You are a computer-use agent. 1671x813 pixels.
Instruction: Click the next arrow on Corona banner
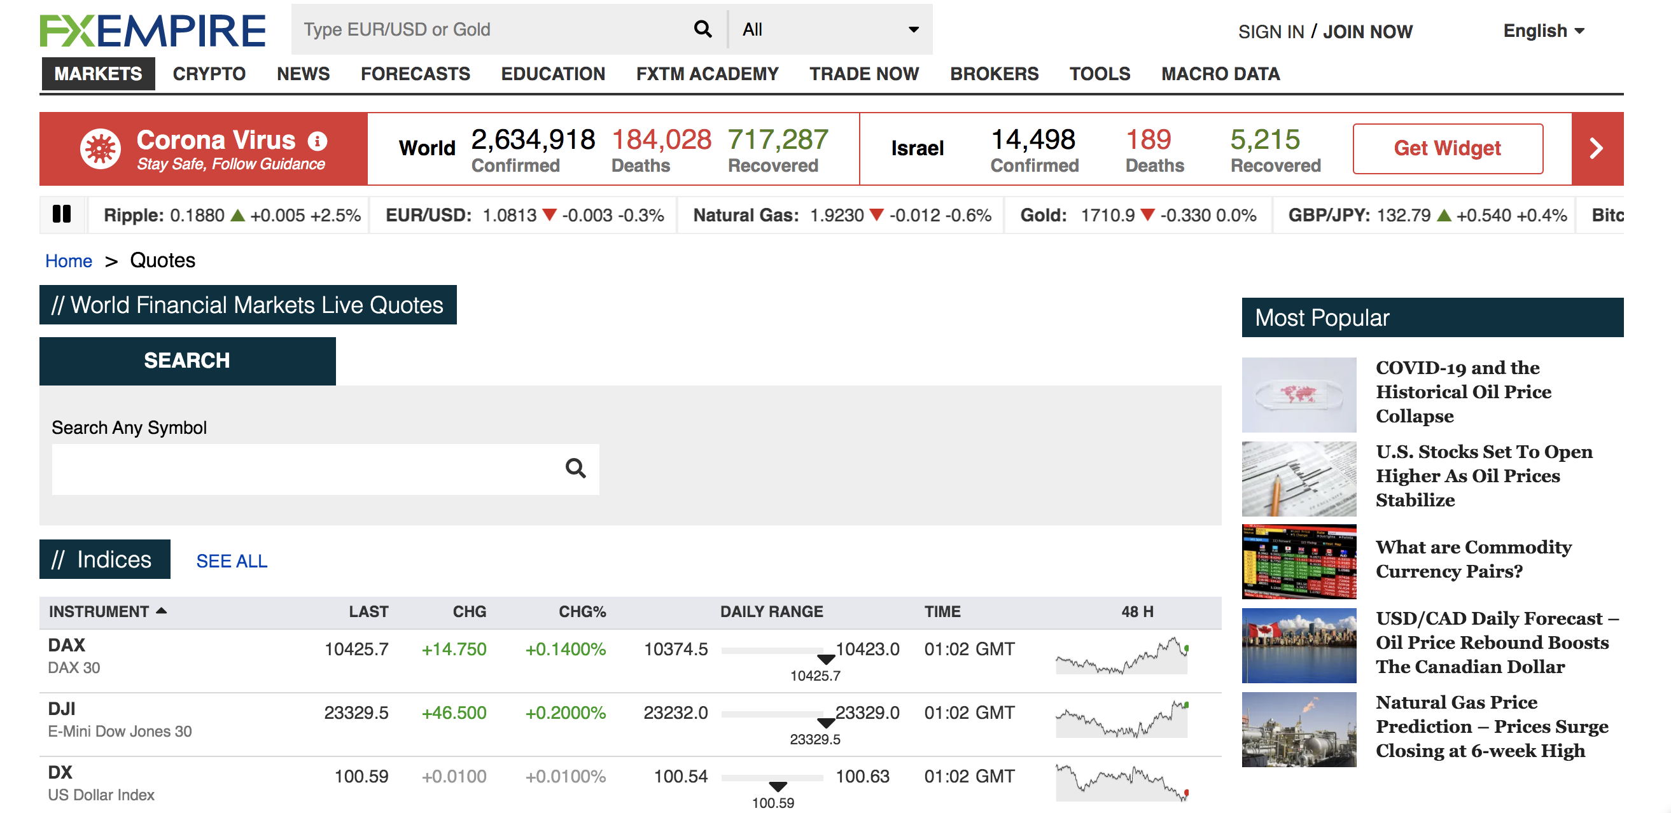tap(1597, 148)
